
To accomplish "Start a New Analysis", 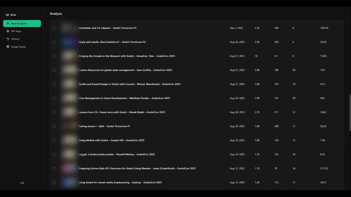I will (x=22, y=24).
